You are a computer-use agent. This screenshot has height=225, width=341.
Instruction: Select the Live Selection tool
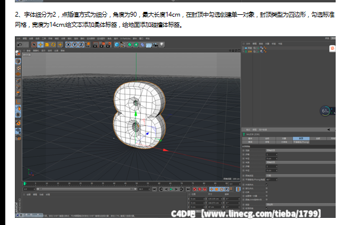(34, 45)
